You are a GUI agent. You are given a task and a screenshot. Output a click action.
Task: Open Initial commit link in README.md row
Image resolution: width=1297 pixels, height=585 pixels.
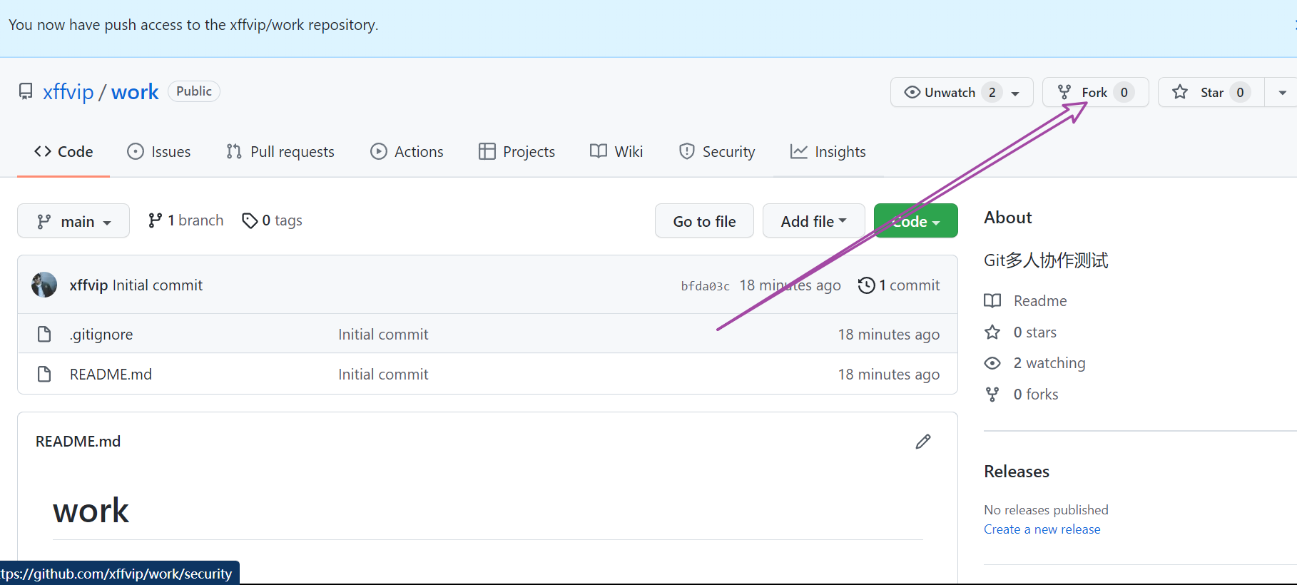[x=383, y=375]
